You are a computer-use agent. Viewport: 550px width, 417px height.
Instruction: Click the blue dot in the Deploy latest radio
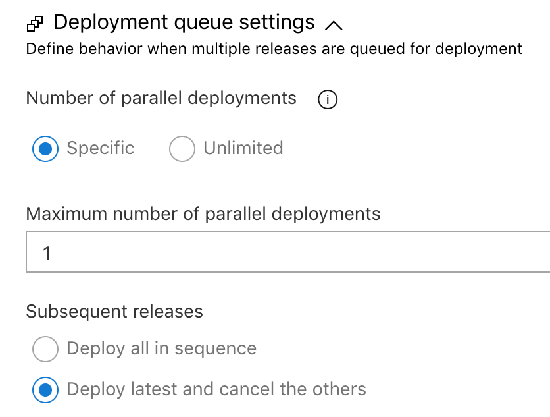pyautogui.click(x=45, y=389)
